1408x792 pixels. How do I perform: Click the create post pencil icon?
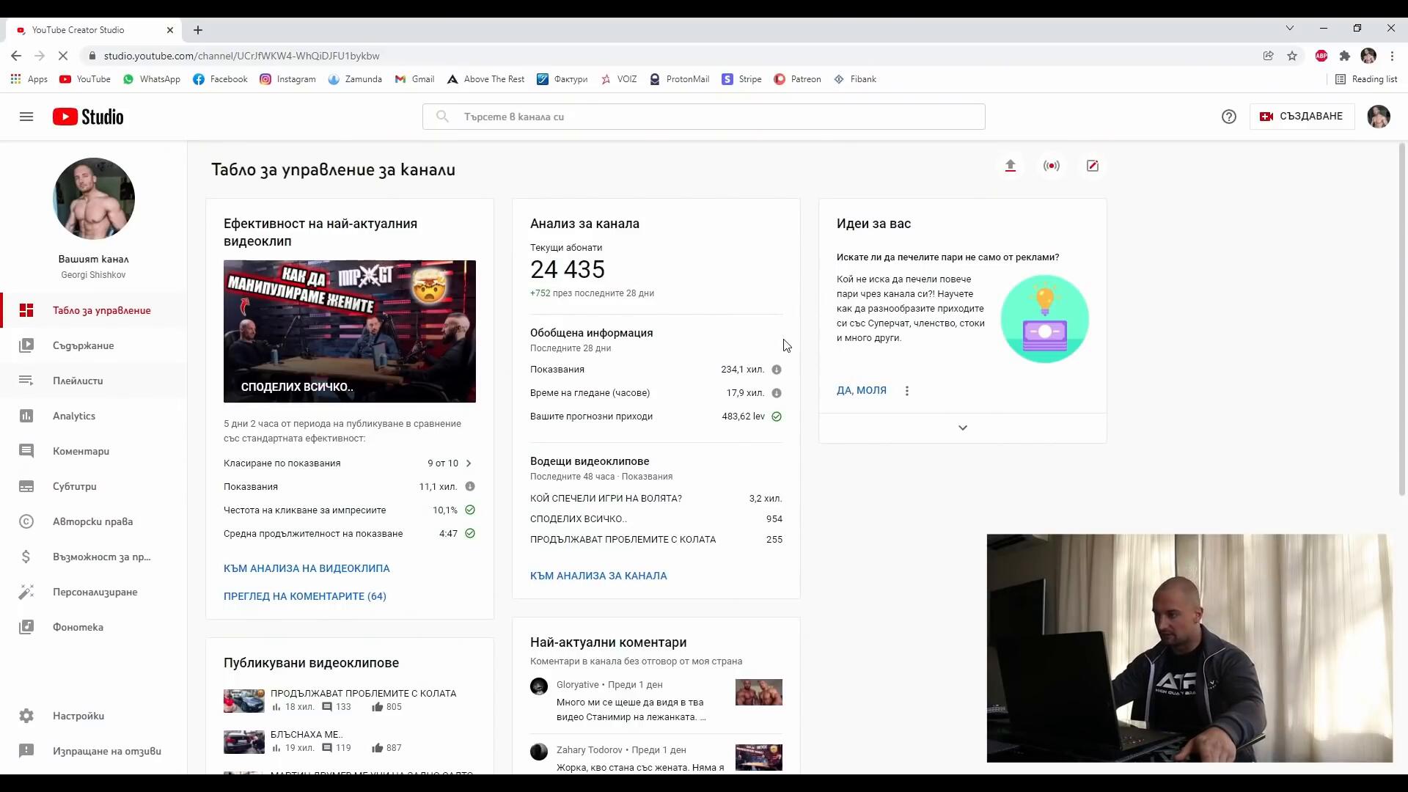(x=1093, y=166)
